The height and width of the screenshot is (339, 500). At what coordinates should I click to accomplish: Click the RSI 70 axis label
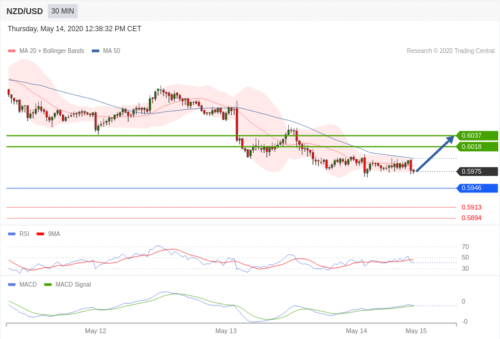click(465, 247)
